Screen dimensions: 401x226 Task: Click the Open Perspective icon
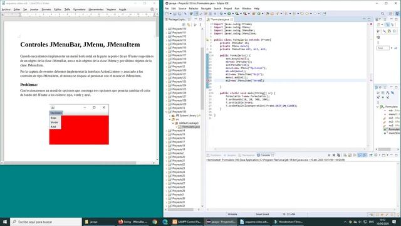[x=390, y=14]
